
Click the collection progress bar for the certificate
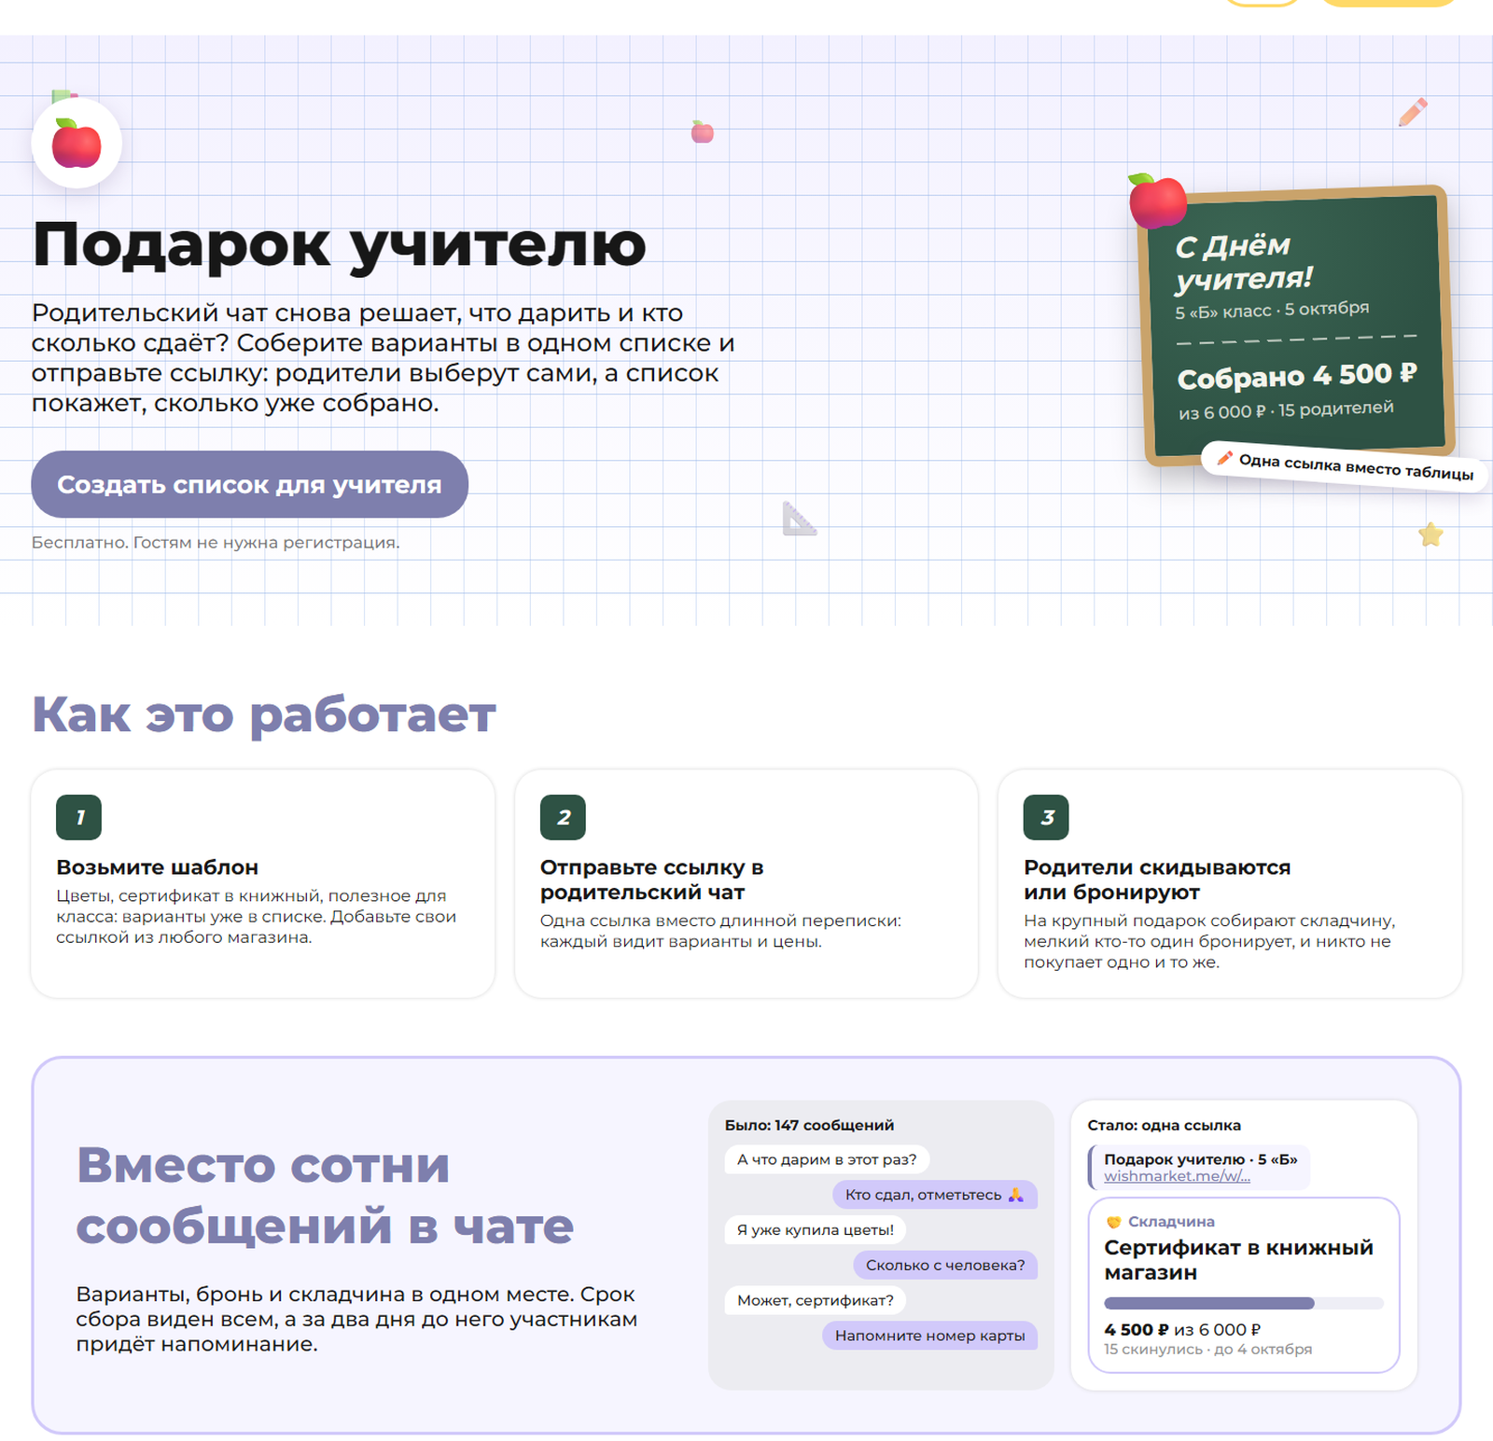[1244, 1303]
